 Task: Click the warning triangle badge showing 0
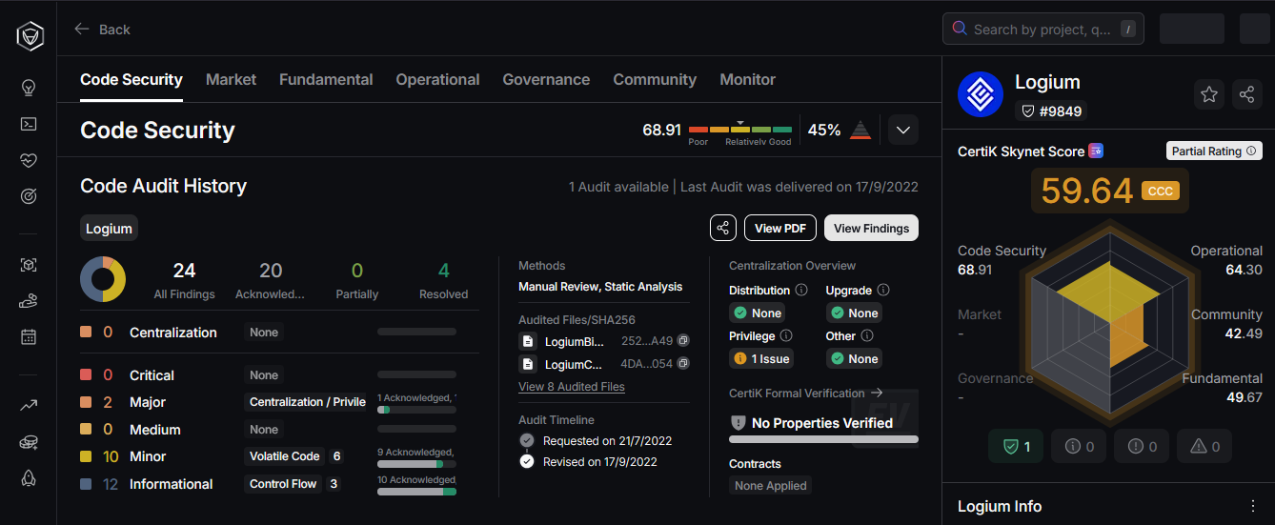coord(1204,446)
